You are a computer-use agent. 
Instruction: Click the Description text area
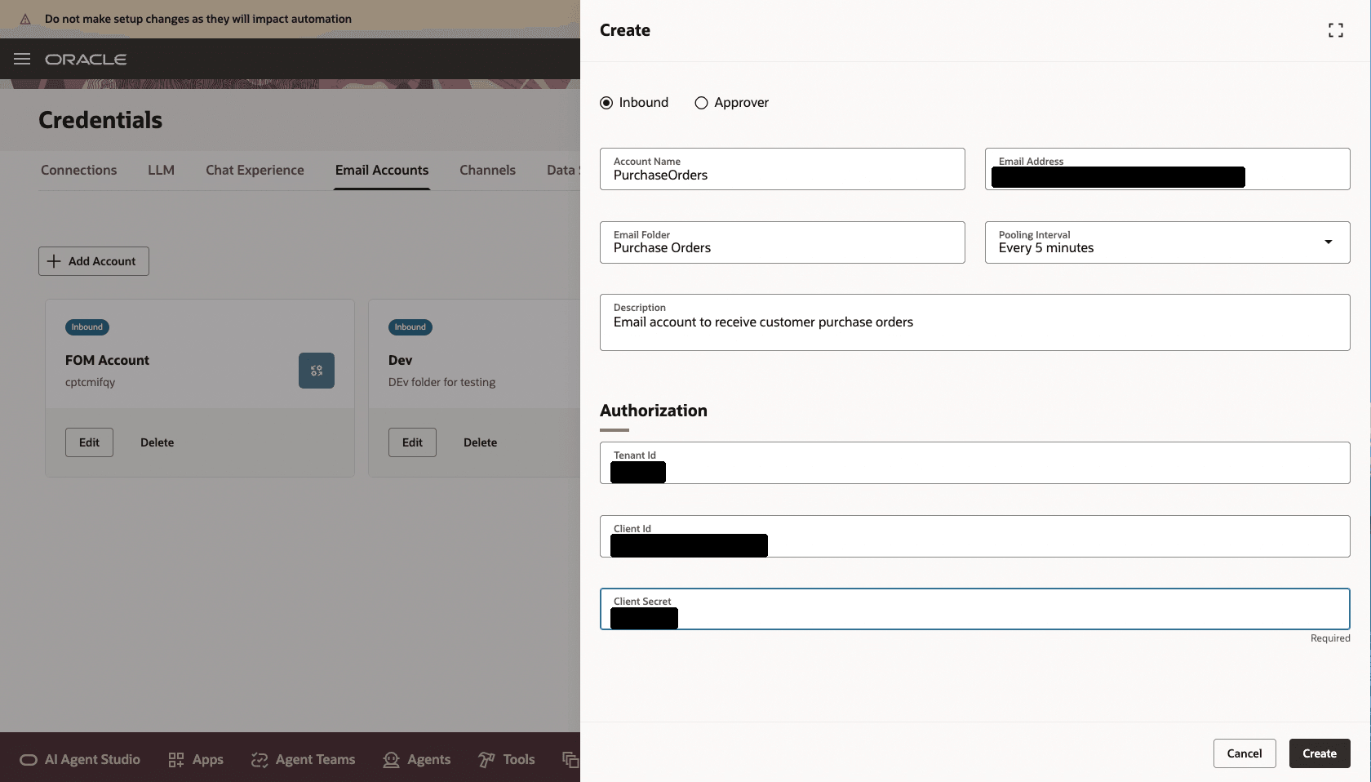974,322
